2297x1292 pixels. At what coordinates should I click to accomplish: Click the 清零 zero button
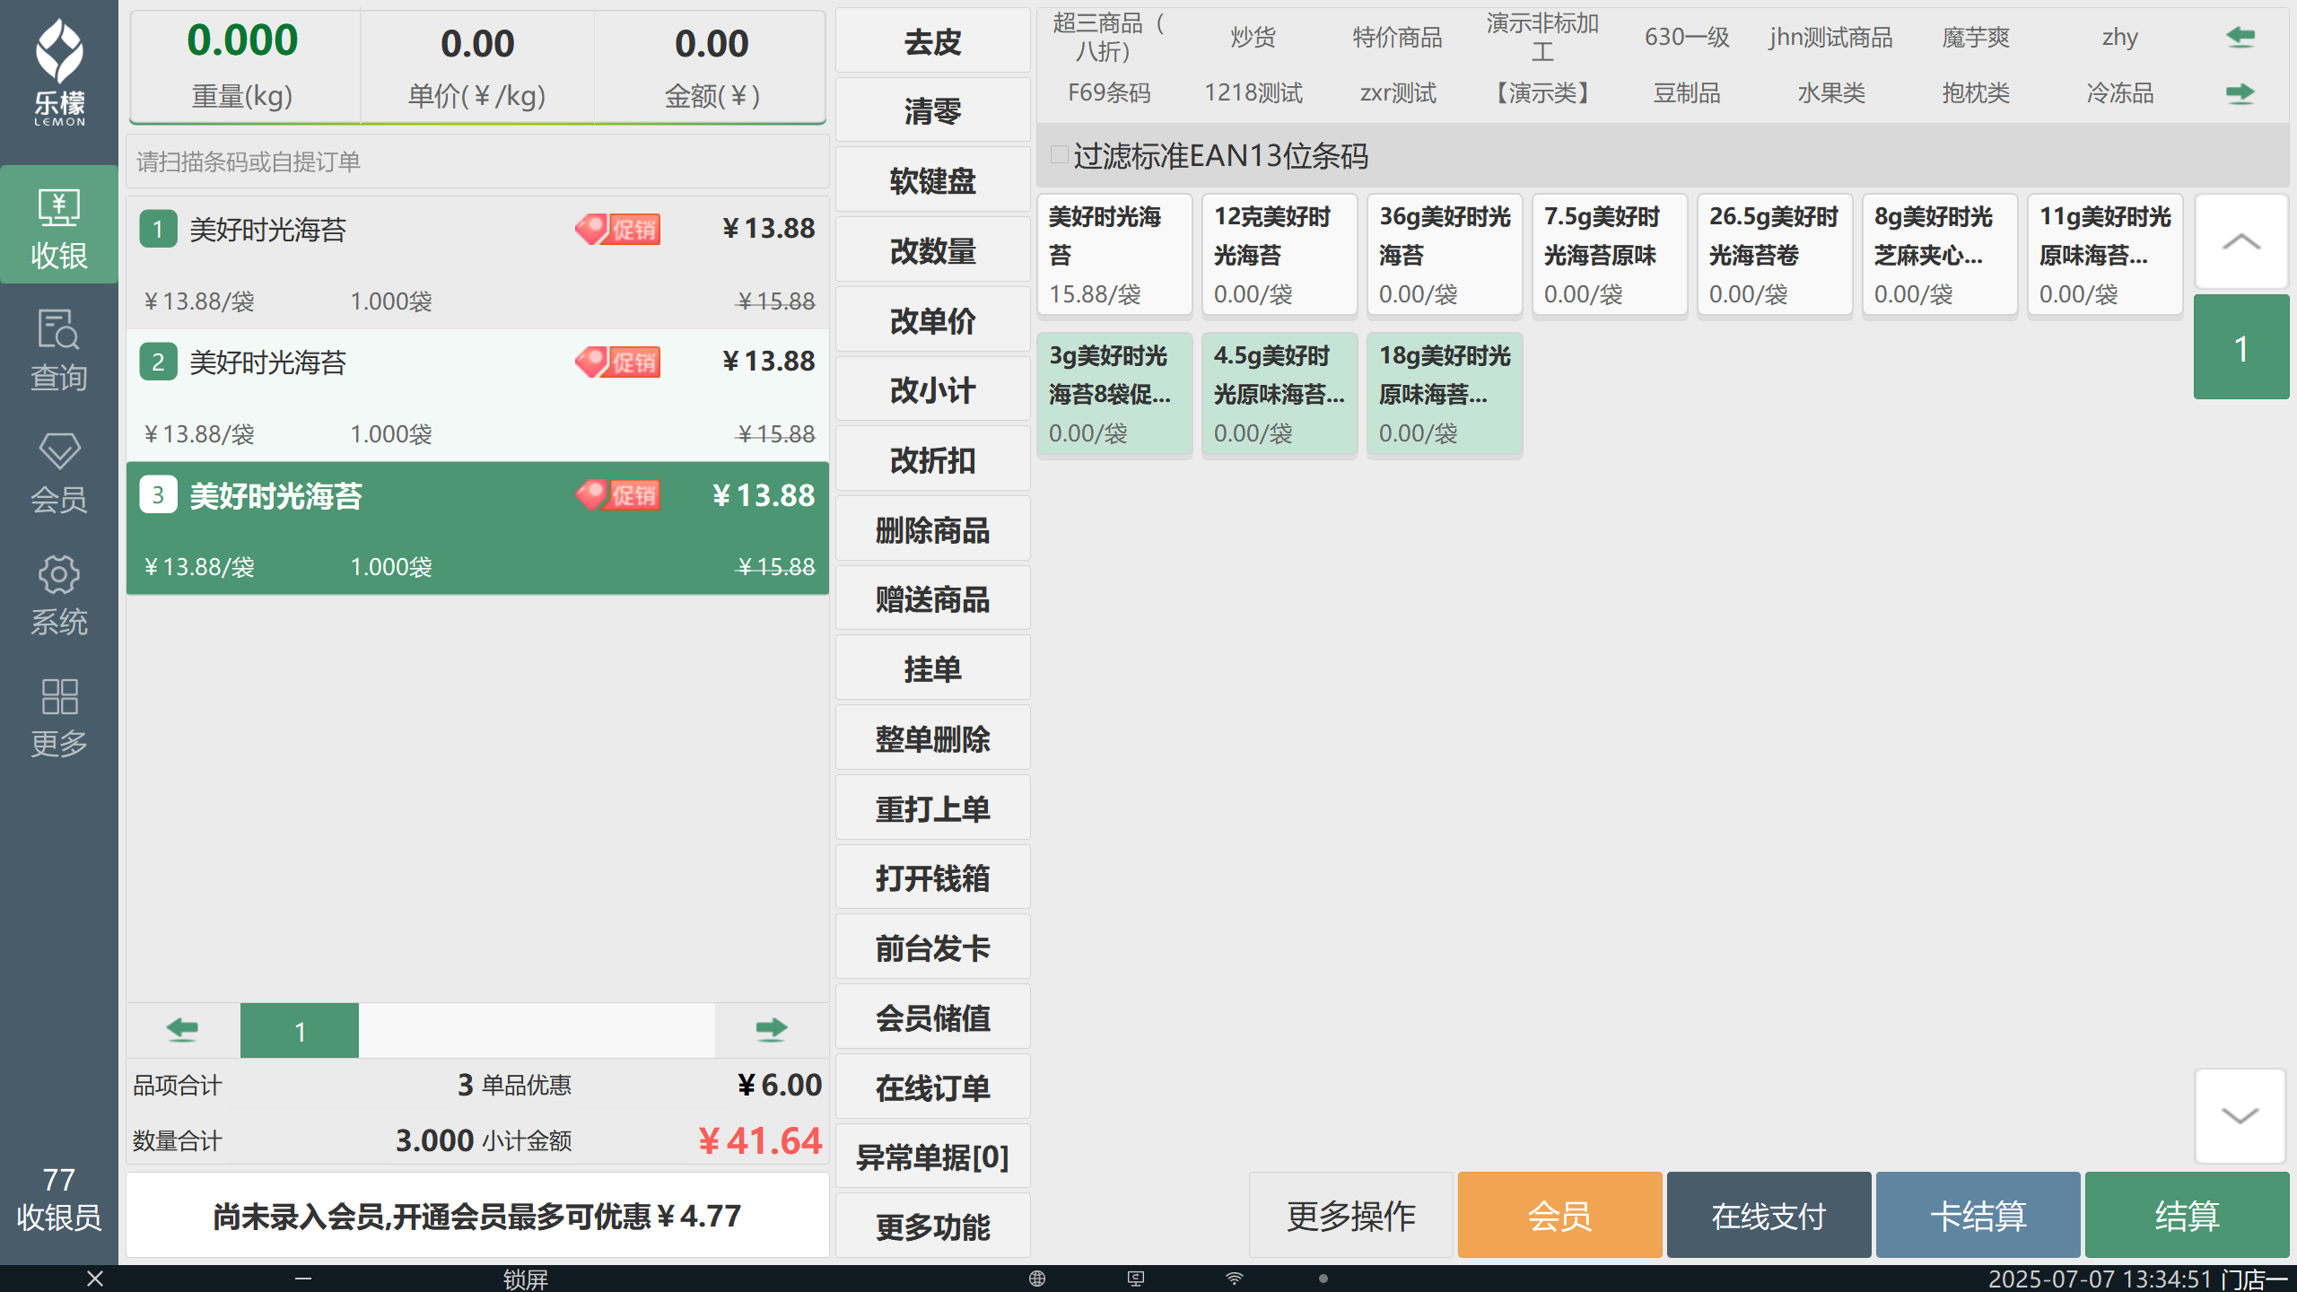[x=933, y=111]
